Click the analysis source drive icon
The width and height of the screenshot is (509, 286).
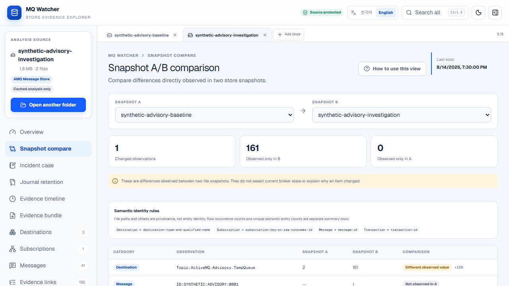pos(13,55)
